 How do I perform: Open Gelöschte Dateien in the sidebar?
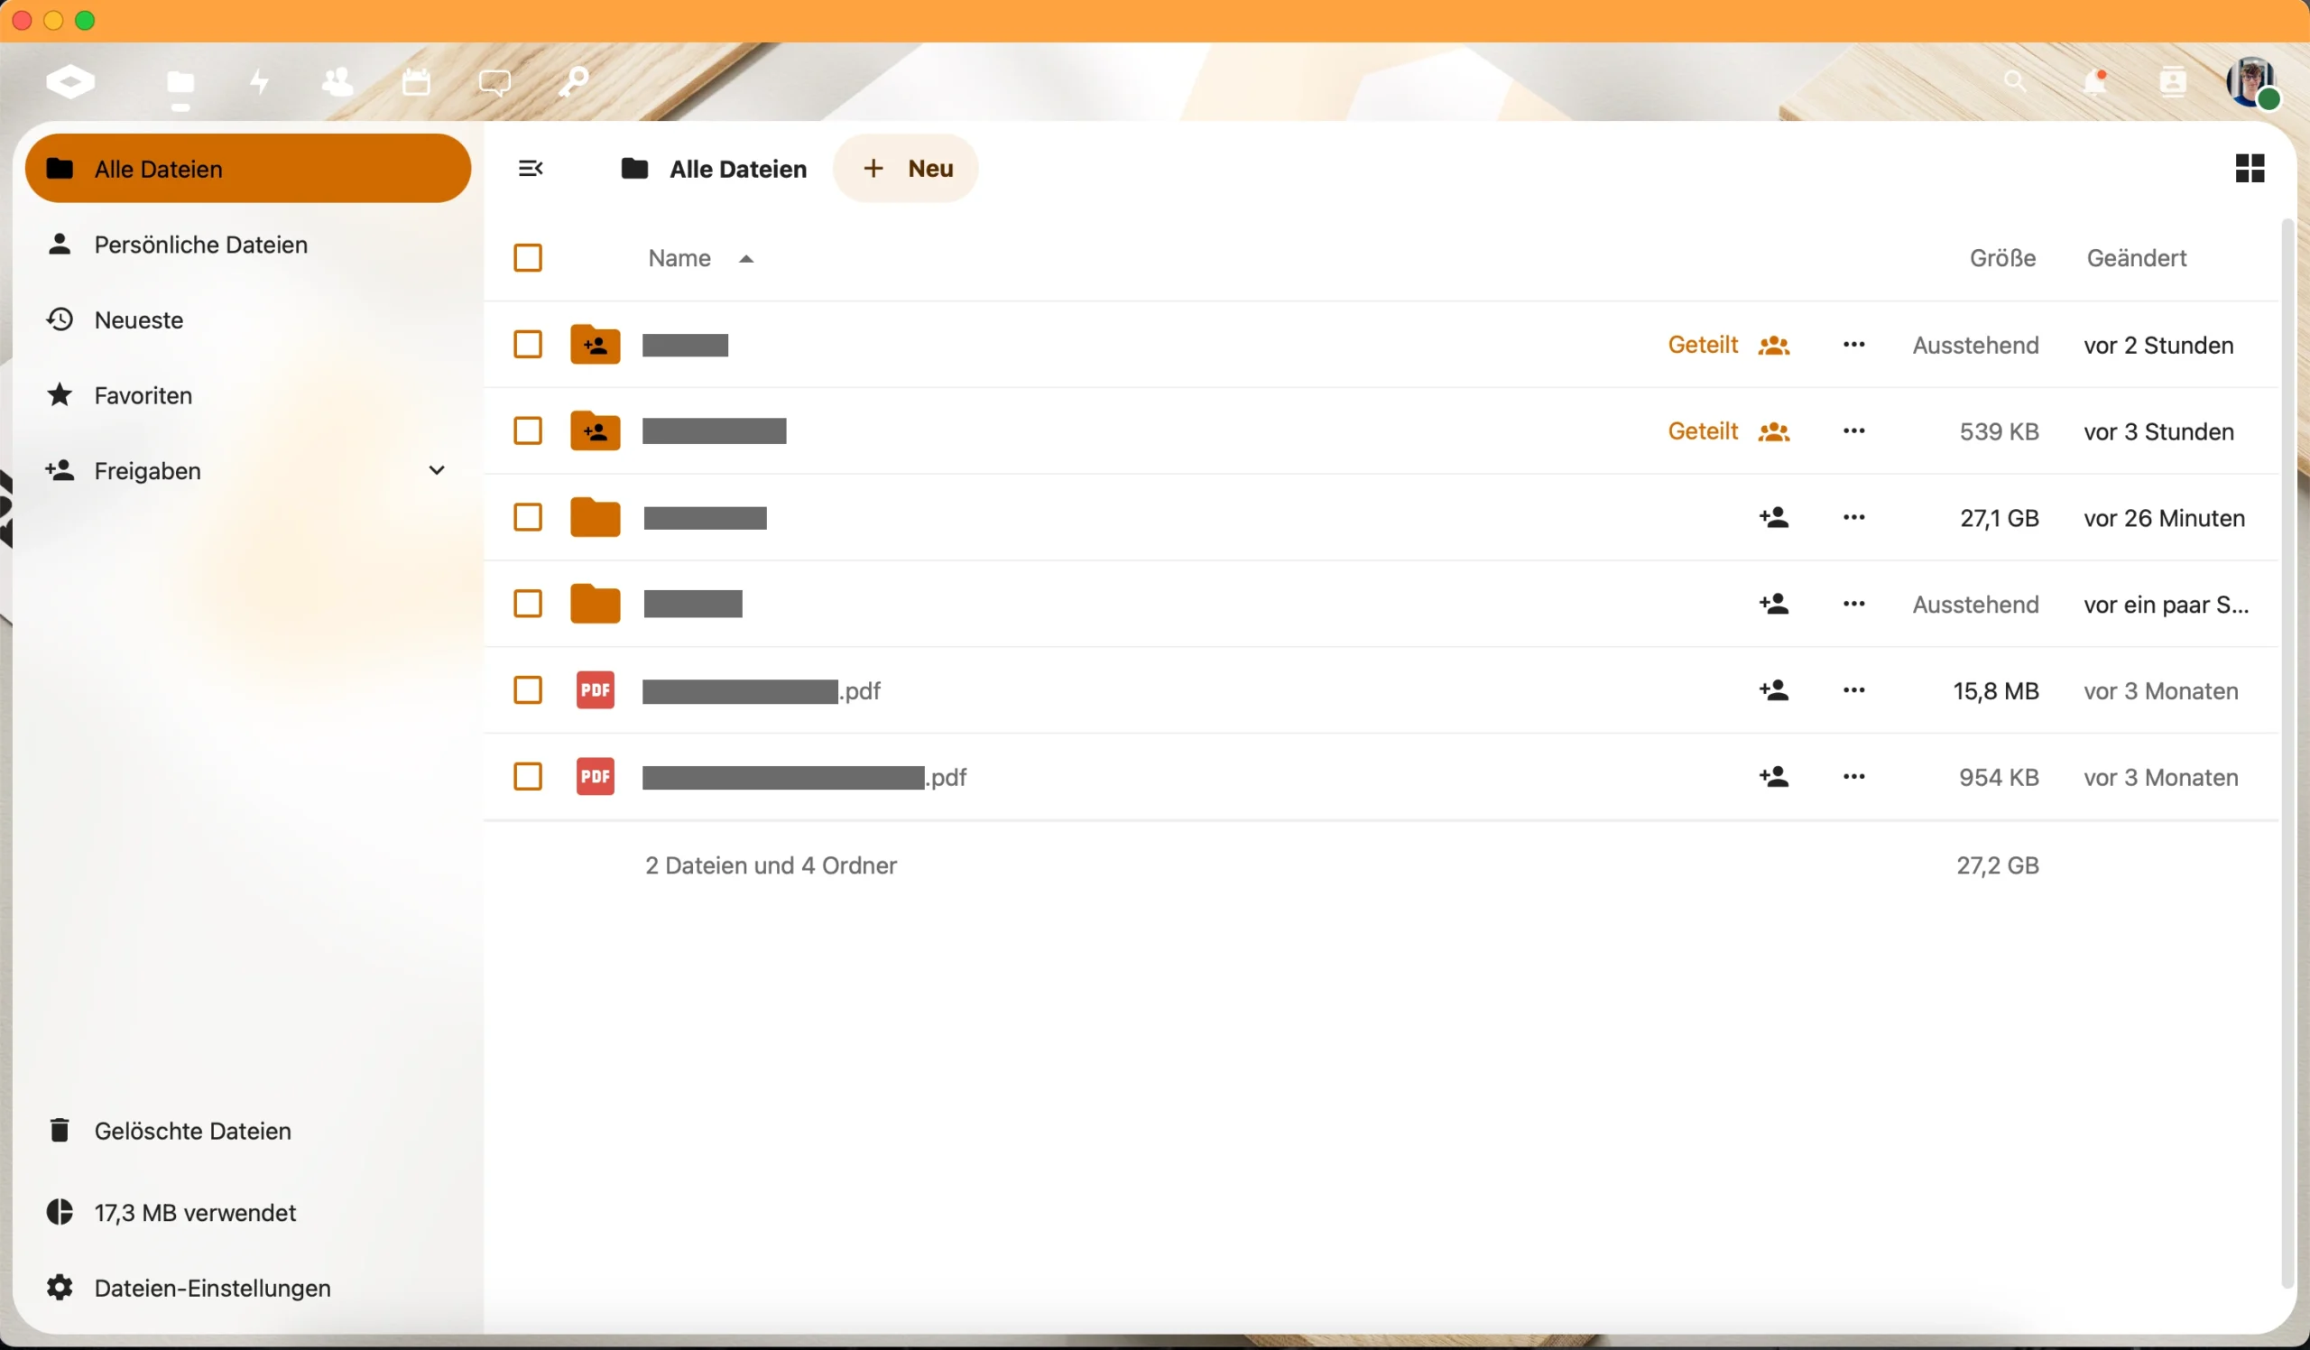point(192,1130)
